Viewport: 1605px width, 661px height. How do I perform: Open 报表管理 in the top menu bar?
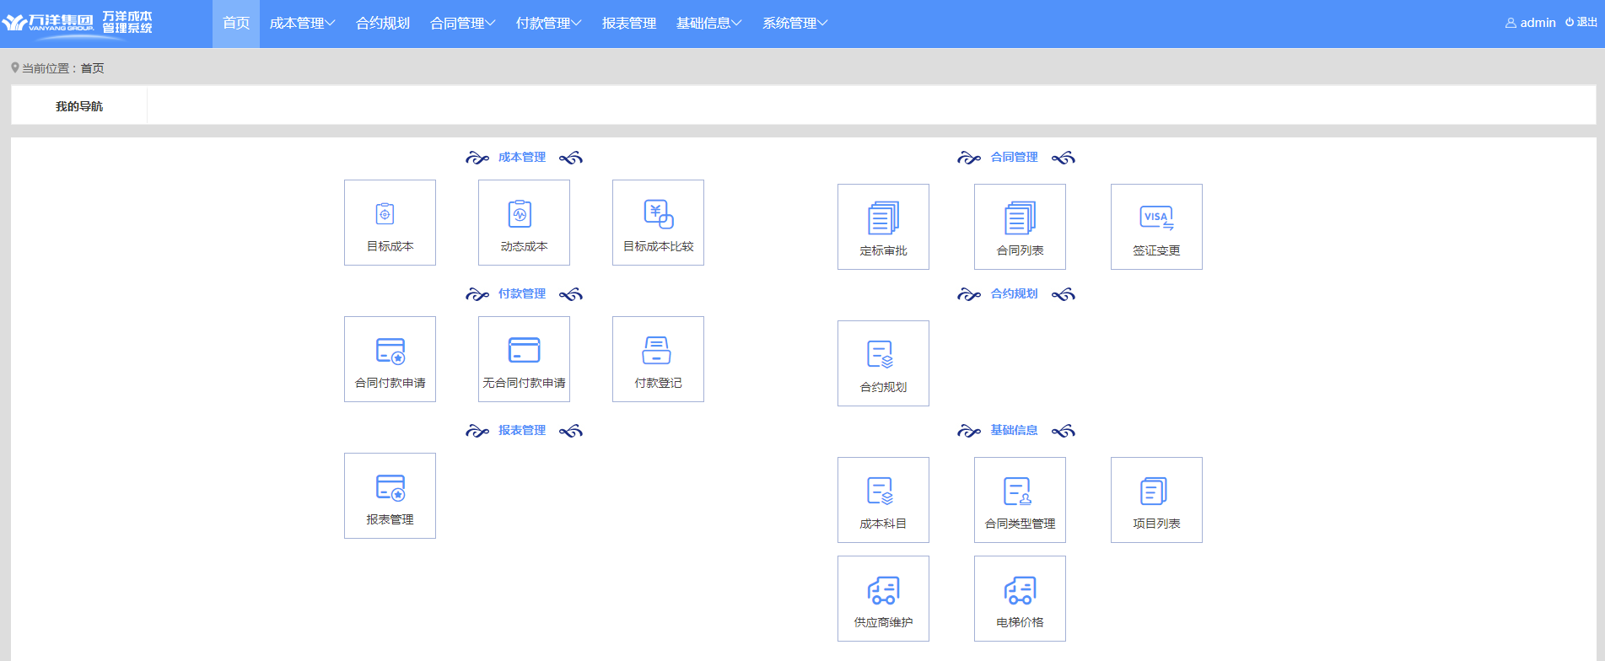(629, 24)
